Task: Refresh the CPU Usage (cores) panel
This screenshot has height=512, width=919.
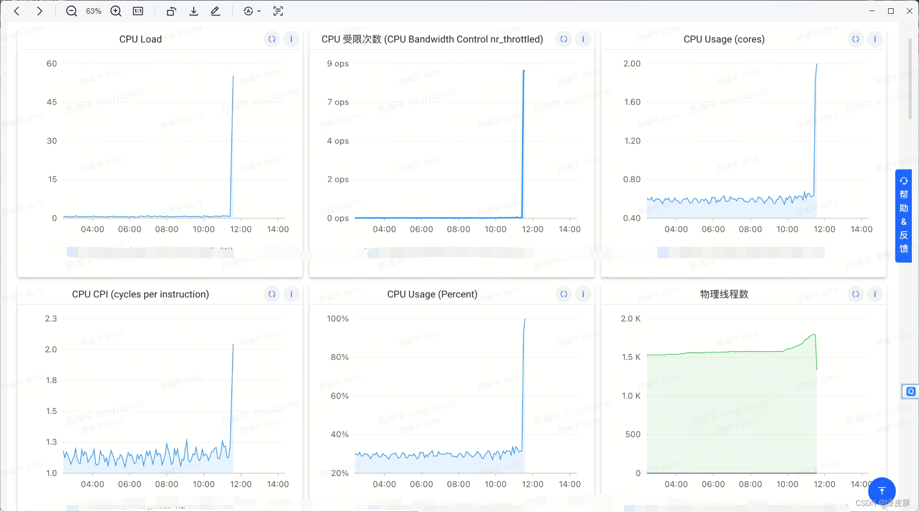Action: click(856, 39)
